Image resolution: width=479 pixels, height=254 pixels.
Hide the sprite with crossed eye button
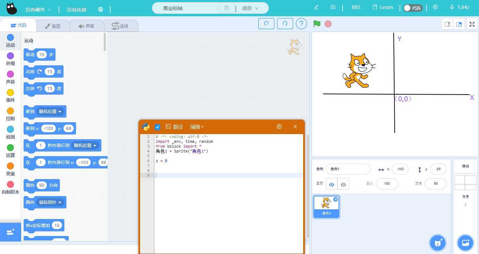(343, 185)
